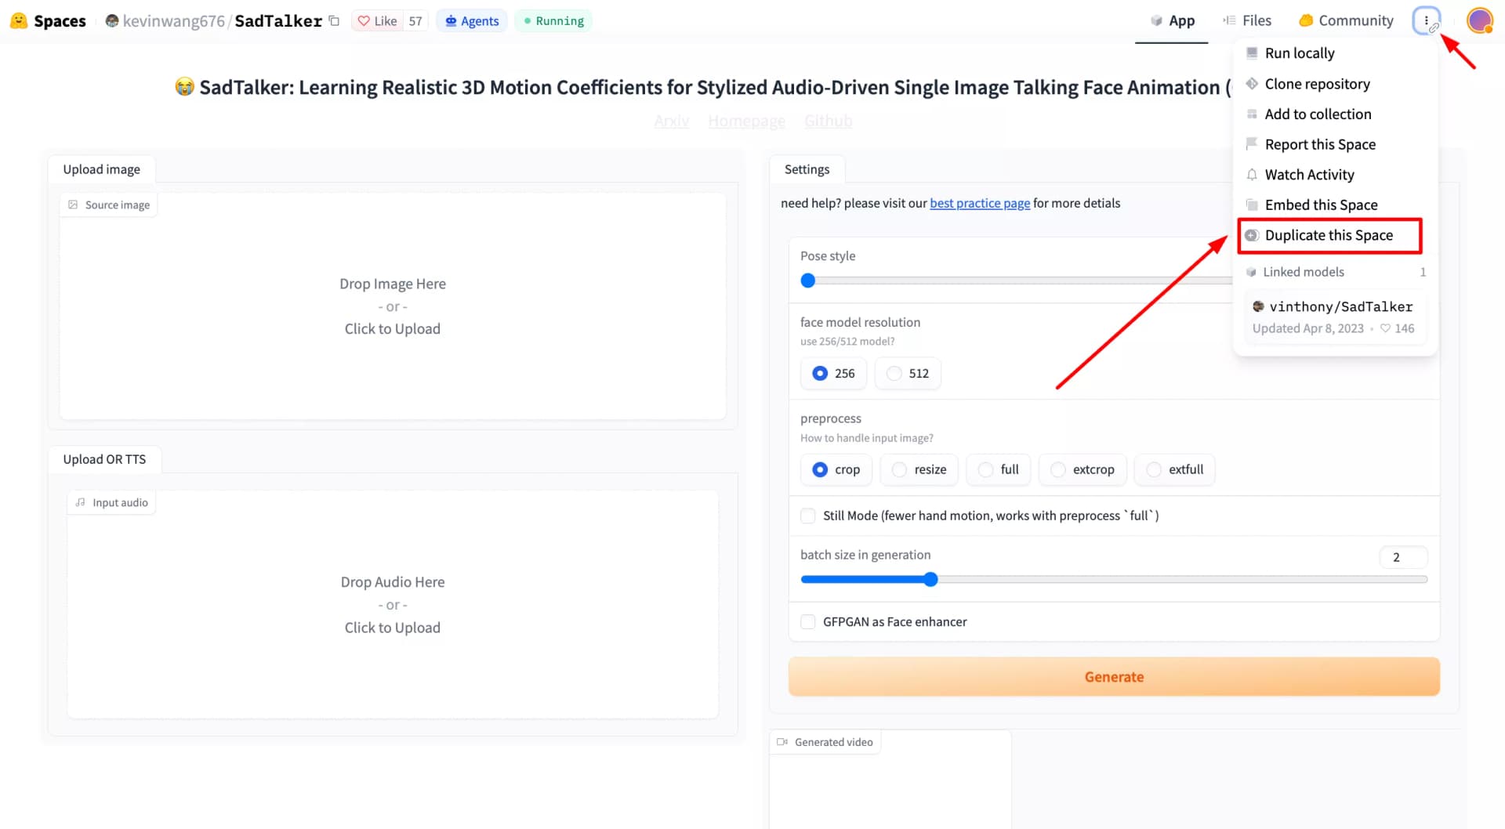Select the Upload image tab
Screen dimensions: 1505x829
(102, 169)
